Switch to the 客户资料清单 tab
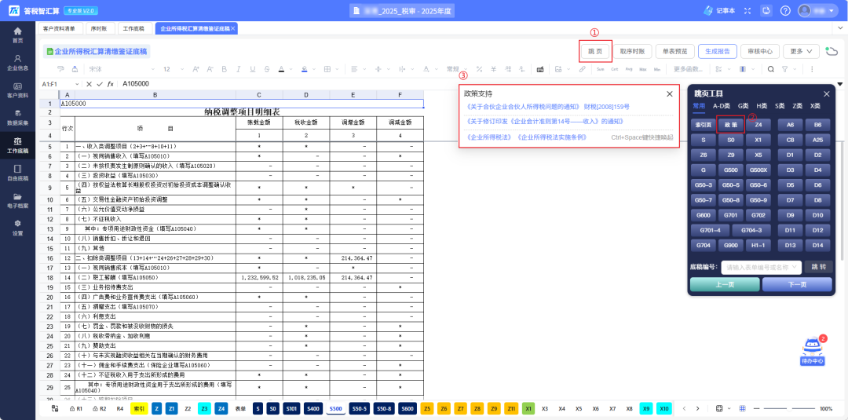This screenshot has width=848, height=420. pos(60,28)
